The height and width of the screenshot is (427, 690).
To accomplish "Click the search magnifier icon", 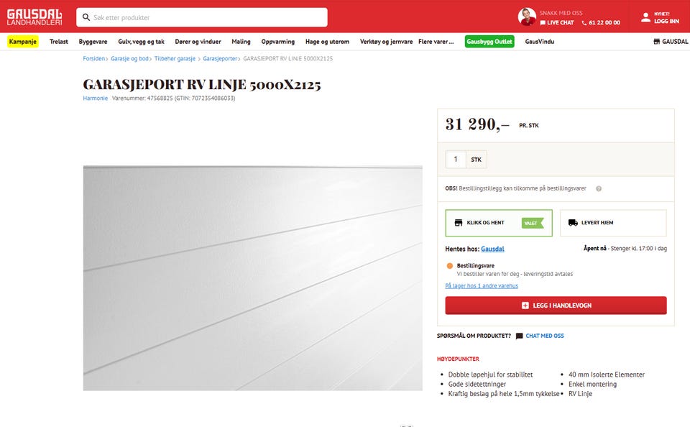I will pyautogui.click(x=86, y=17).
